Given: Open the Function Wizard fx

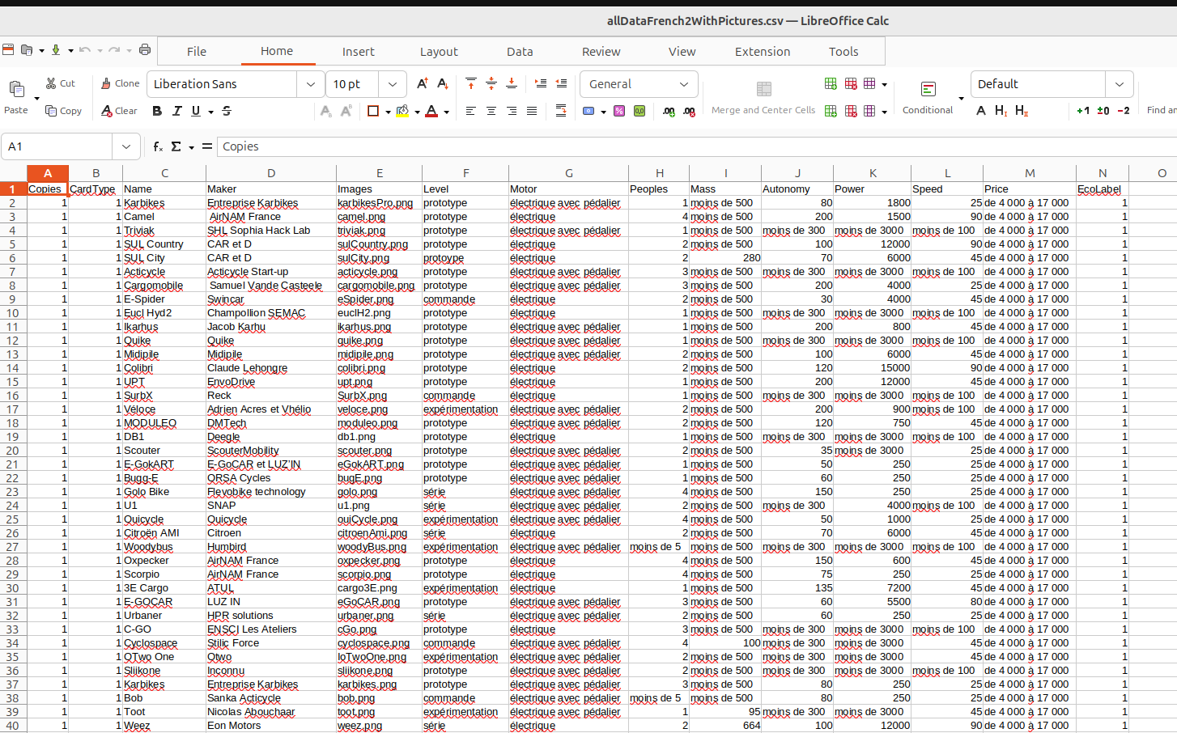Looking at the screenshot, I should pyautogui.click(x=158, y=146).
